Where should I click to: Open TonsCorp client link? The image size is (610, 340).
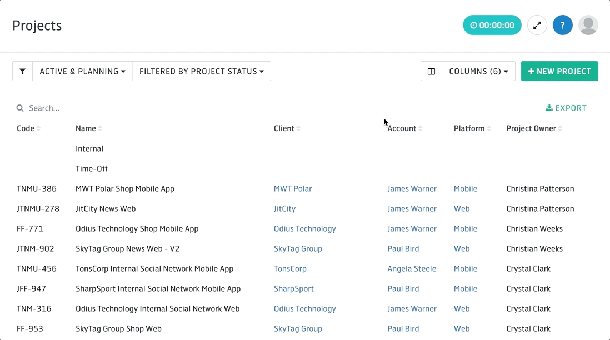click(290, 269)
